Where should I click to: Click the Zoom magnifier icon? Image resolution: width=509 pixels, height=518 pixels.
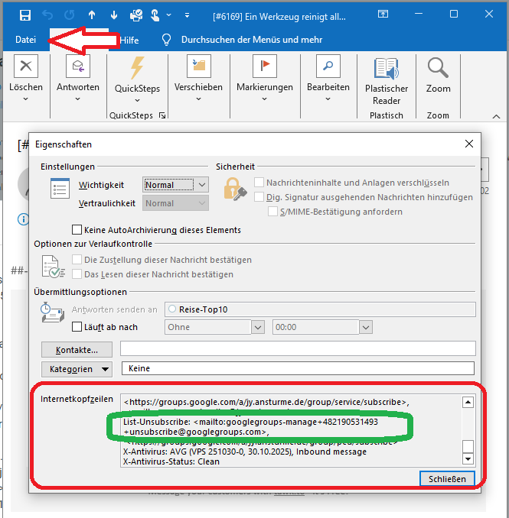pyautogui.click(x=439, y=69)
